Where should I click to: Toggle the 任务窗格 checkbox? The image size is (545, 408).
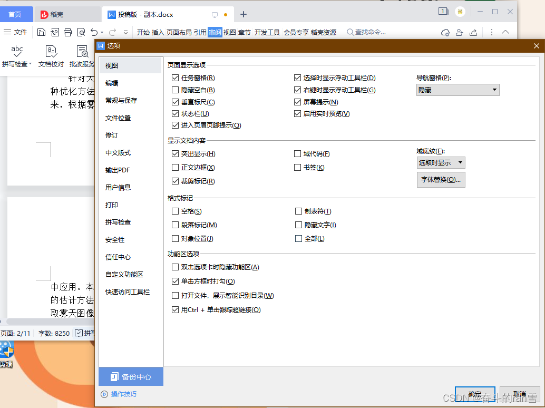coord(175,78)
